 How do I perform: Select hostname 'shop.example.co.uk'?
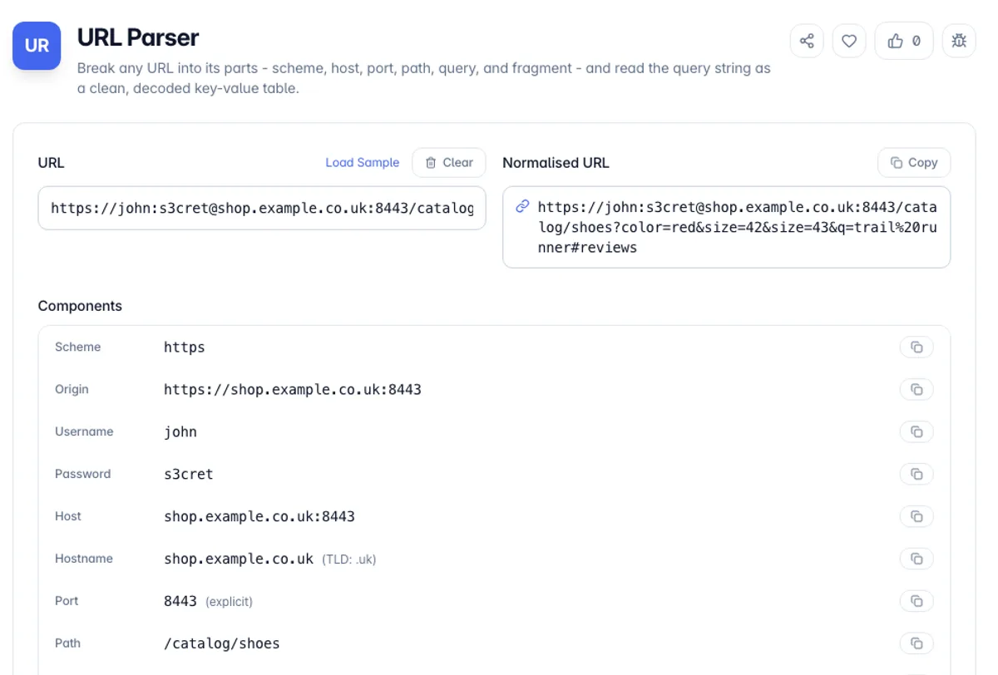click(x=239, y=559)
